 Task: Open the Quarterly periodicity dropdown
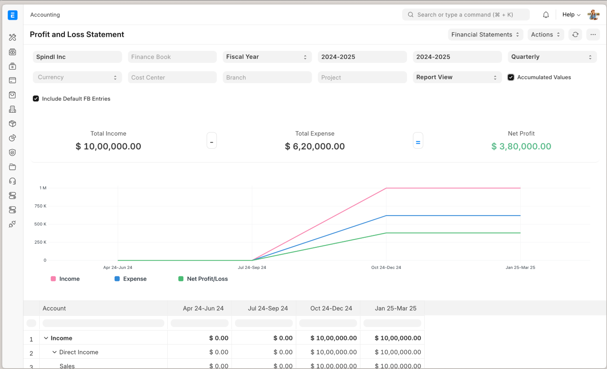click(x=552, y=57)
